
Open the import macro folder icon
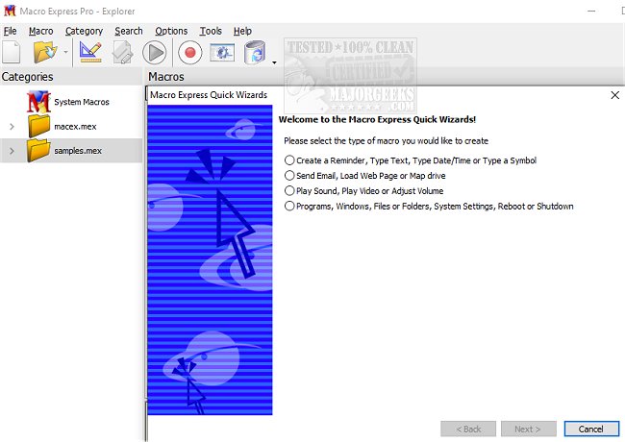44,52
